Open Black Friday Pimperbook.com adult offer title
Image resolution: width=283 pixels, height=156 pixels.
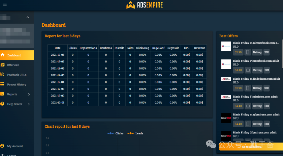tap(256, 61)
